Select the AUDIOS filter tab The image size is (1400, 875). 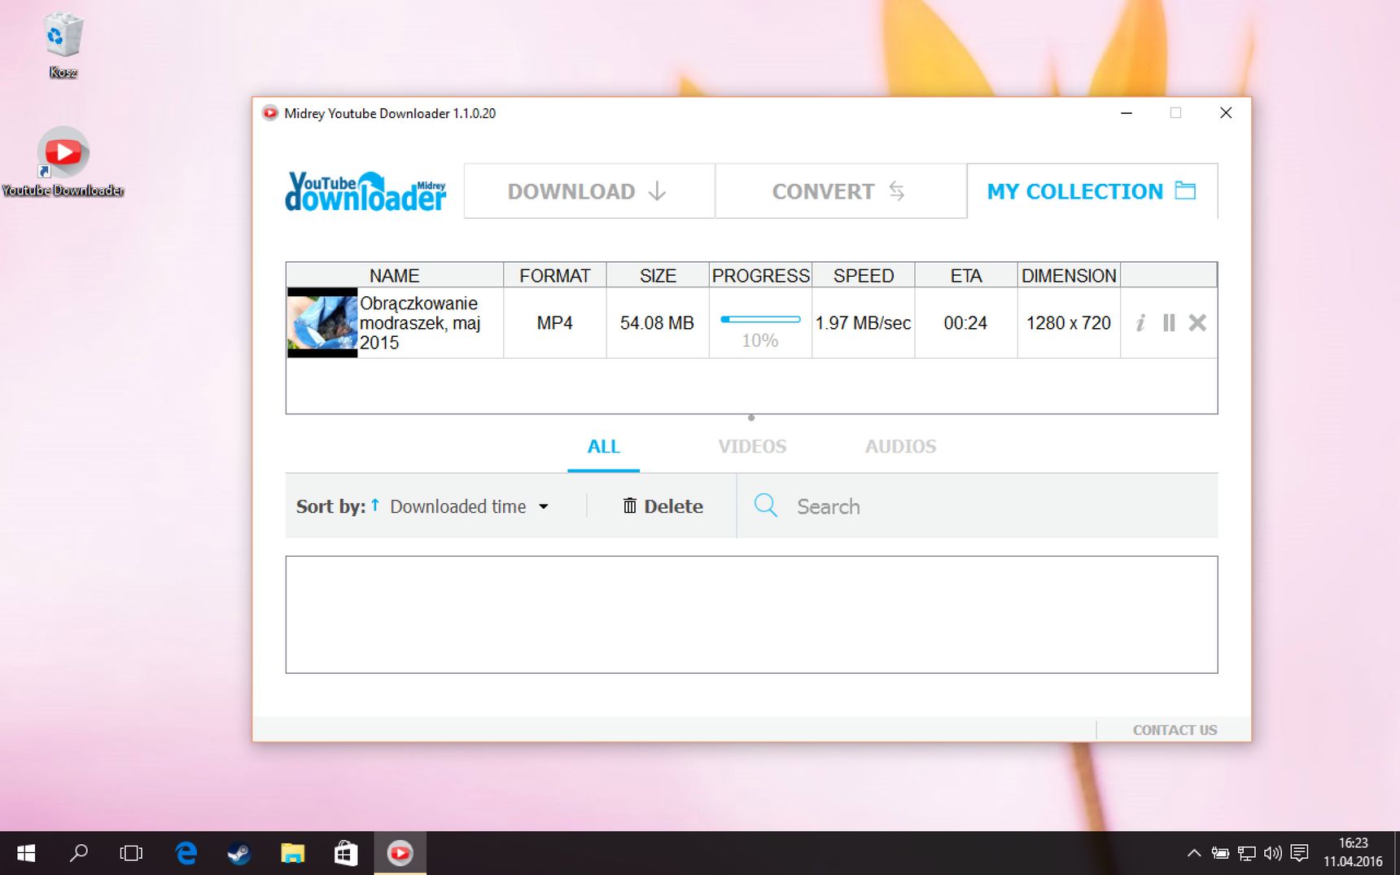pos(900,446)
